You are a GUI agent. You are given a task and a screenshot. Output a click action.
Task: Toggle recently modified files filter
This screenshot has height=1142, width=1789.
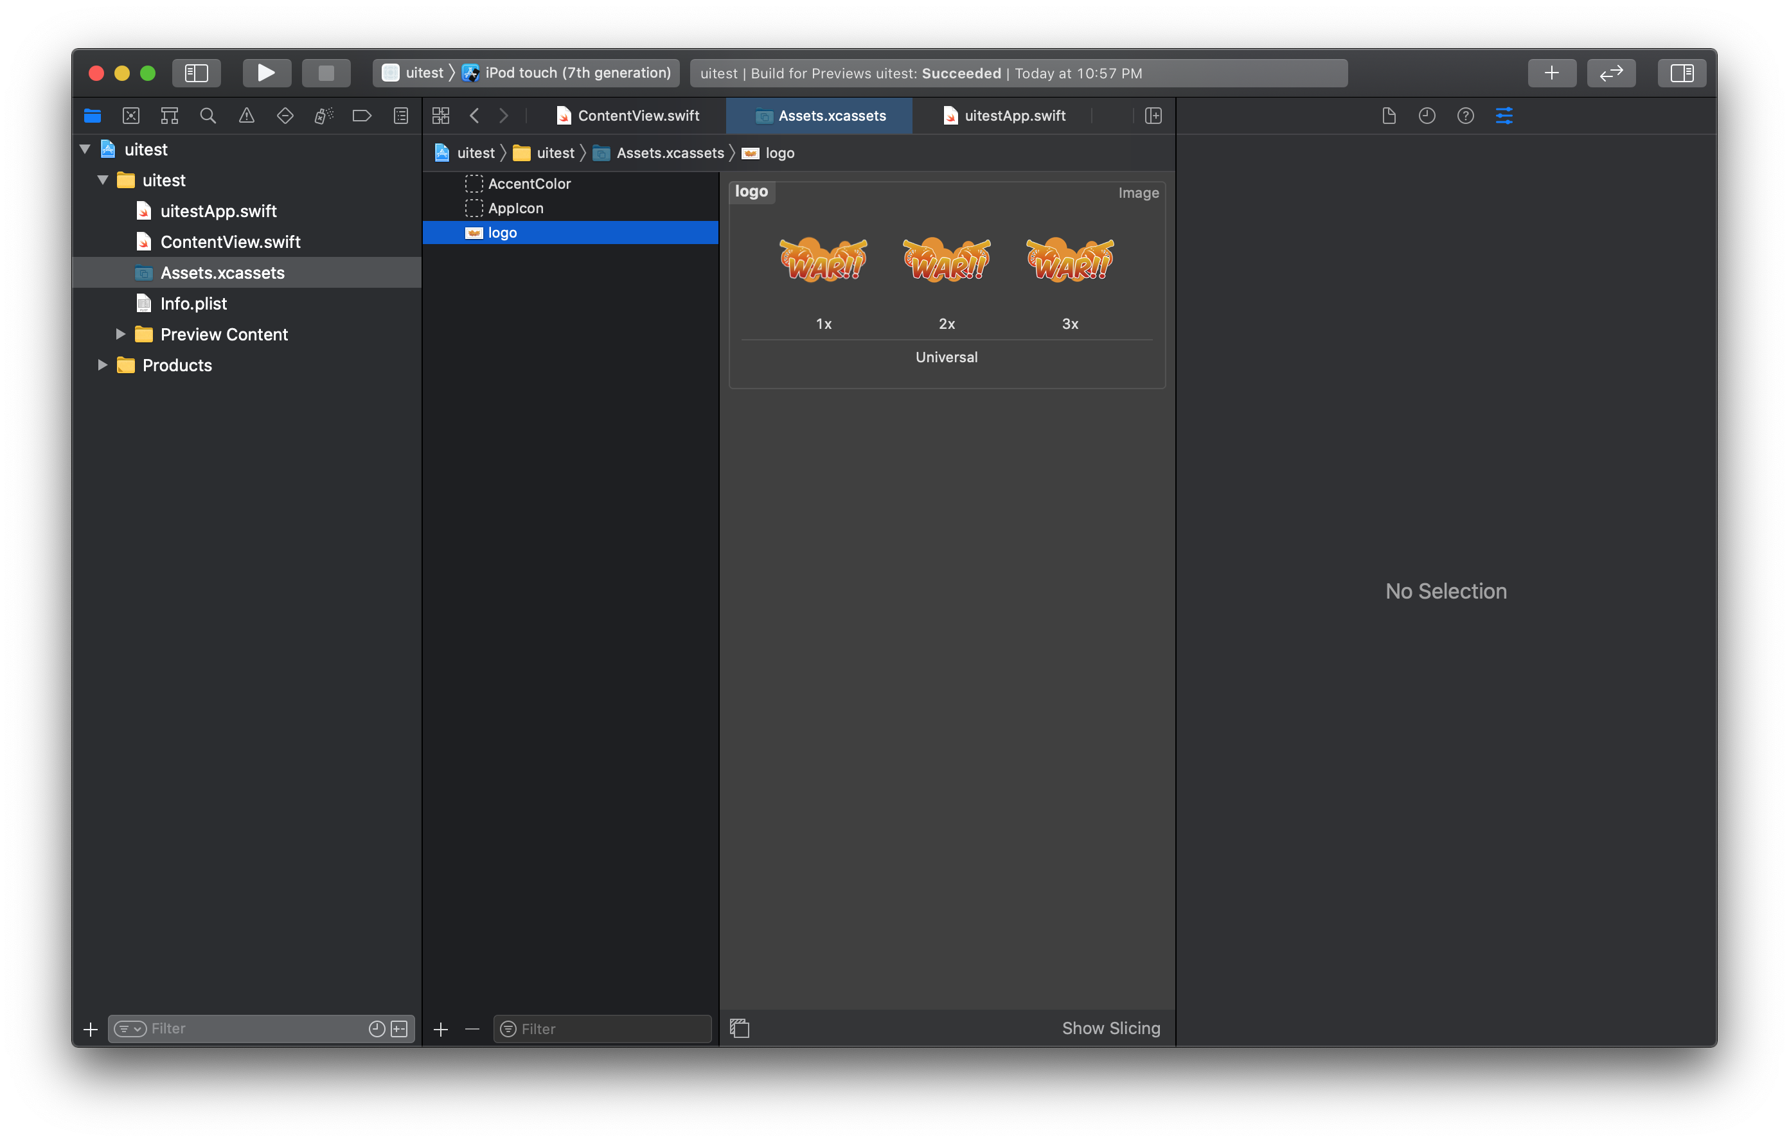click(377, 1028)
